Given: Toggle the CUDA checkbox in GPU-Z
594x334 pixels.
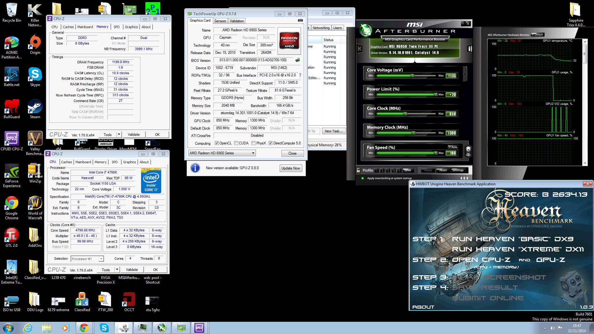Looking at the screenshot, I should click(x=236, y=143).
